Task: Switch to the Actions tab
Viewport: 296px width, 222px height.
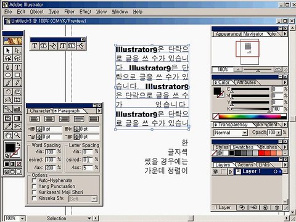Action: click(245, 165)
